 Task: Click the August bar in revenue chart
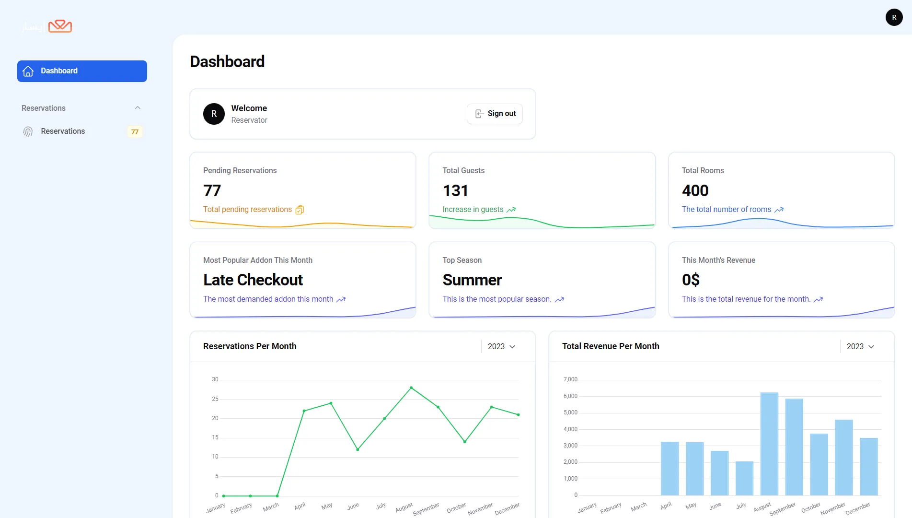pos(769,444)
